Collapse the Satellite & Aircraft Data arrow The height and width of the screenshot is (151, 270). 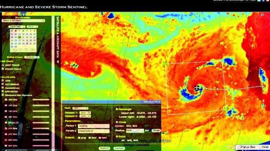pos(58,62)
